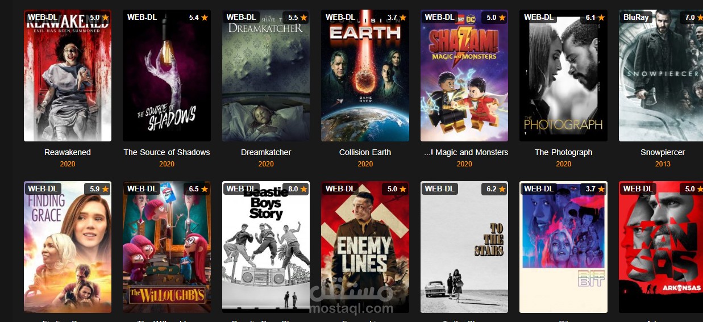The image size is (703, 322).
Task: Click the Reawakened title link
Action: pos(68,152)
